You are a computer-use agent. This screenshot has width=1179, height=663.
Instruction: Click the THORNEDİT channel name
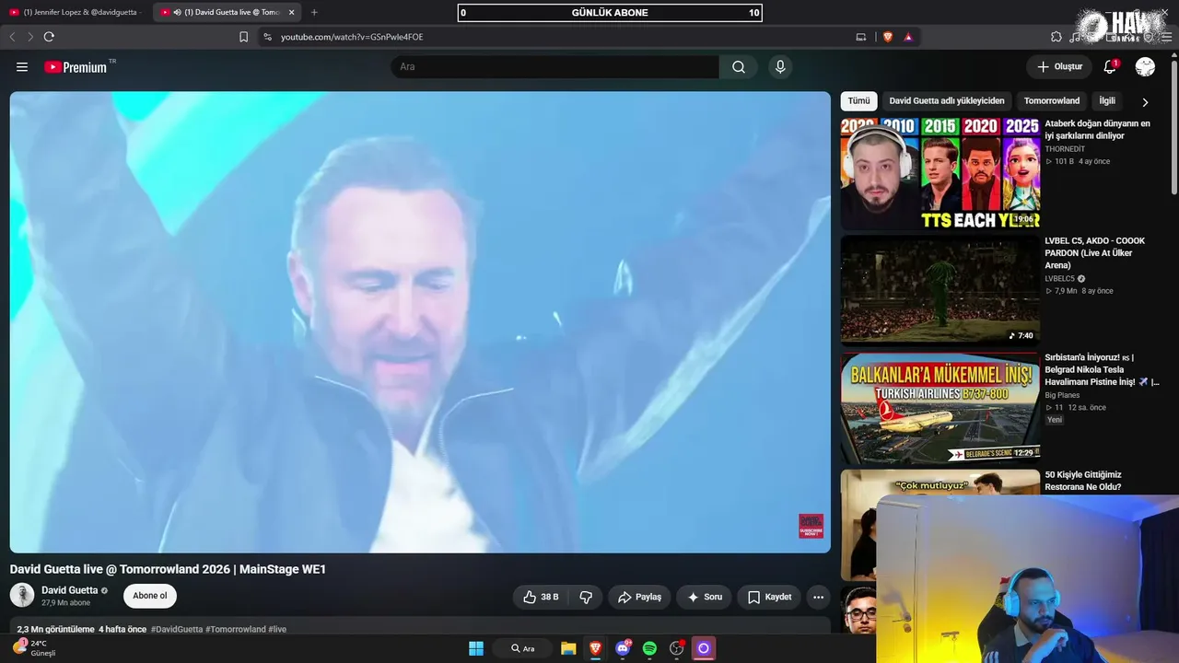(1065, 148)
